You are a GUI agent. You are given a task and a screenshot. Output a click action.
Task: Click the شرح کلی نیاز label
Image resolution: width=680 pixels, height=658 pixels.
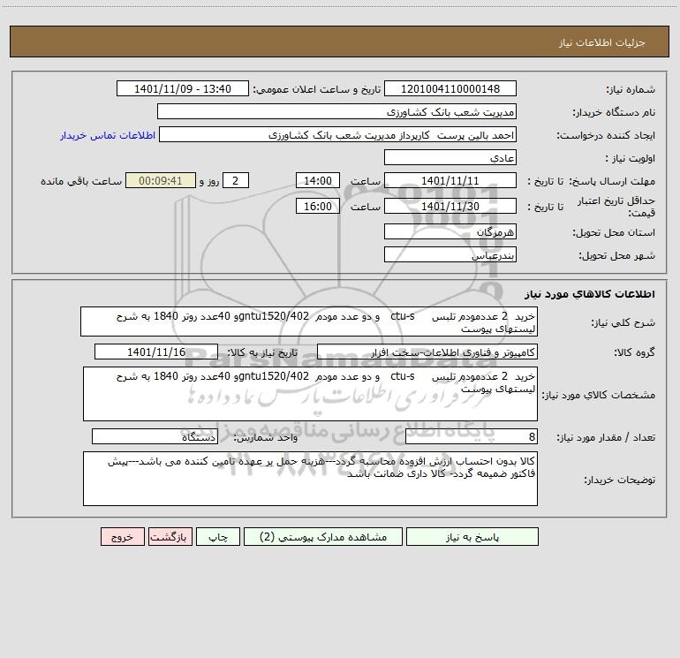point(623,322)
